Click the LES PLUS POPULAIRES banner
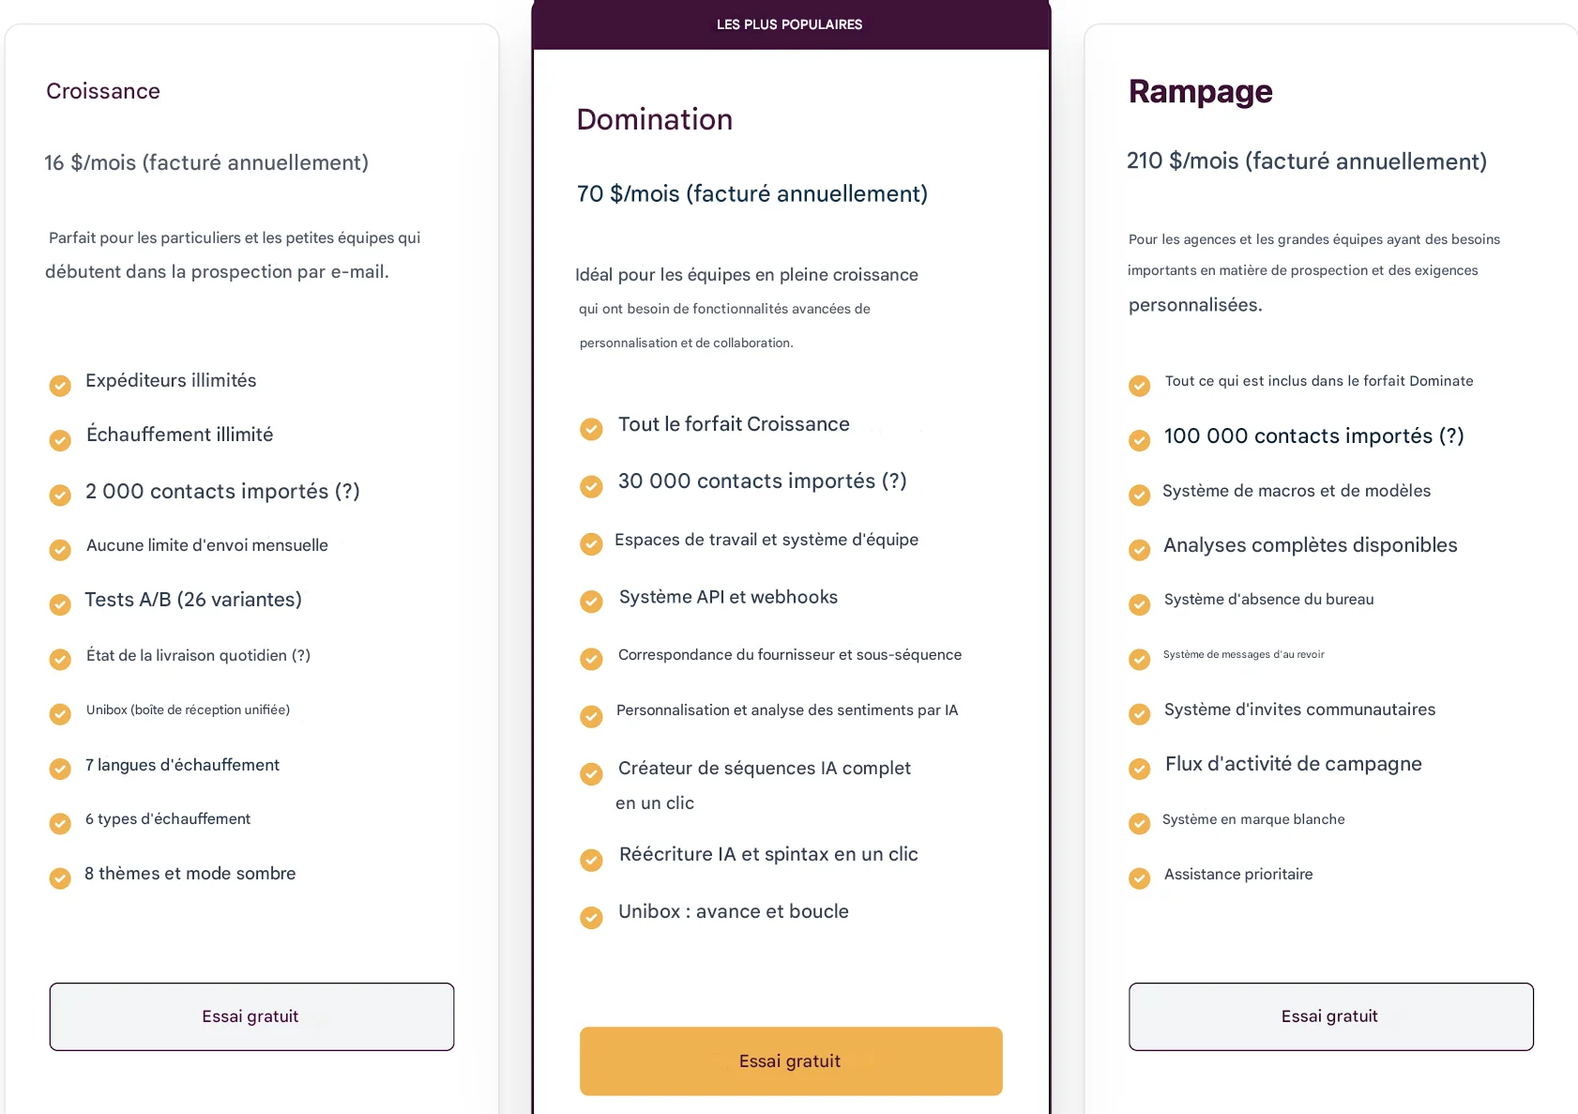This screenshot has width=1578, height=1114. [791, 24]
